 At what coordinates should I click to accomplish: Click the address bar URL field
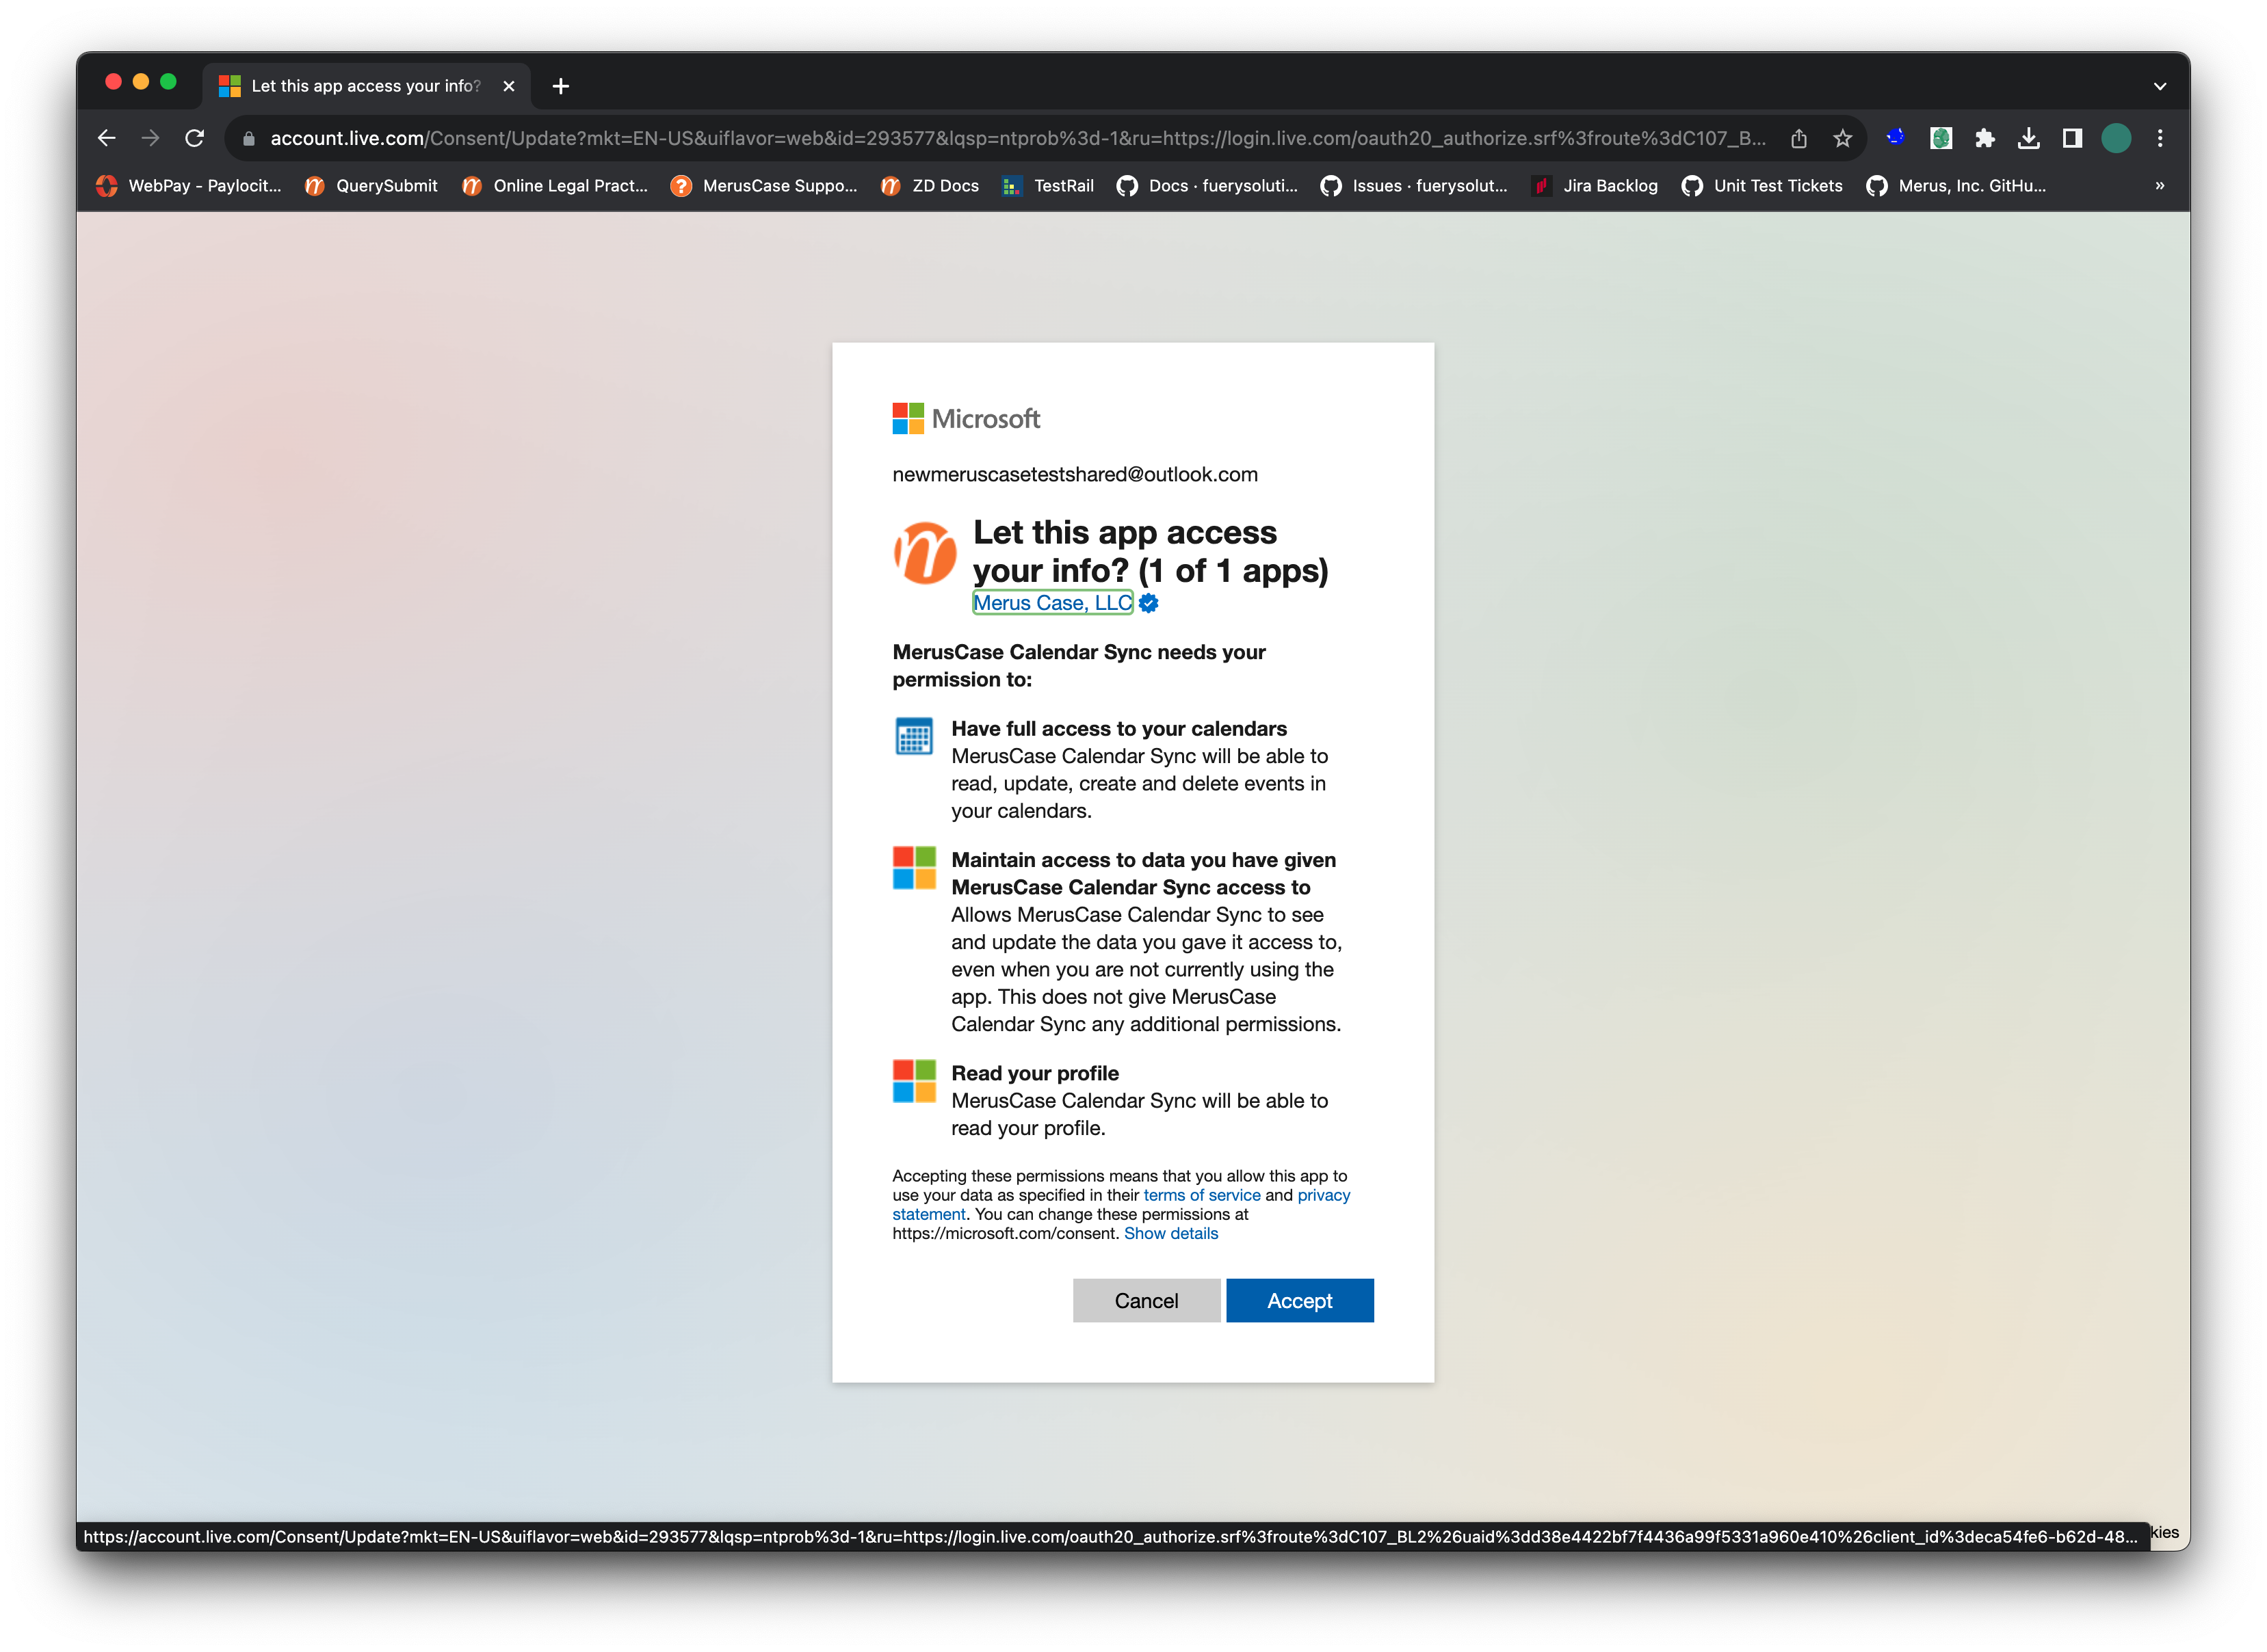[1017, 138]
